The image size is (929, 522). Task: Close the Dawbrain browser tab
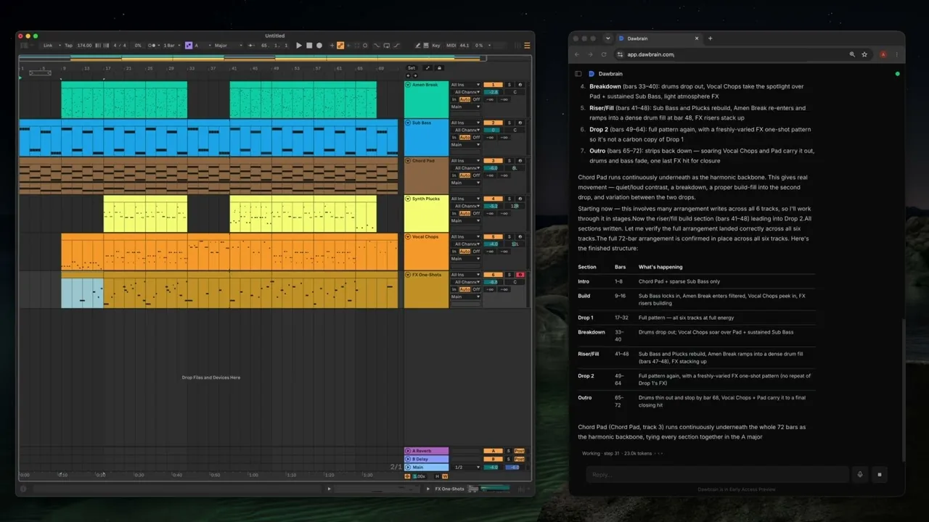(697, 38)
